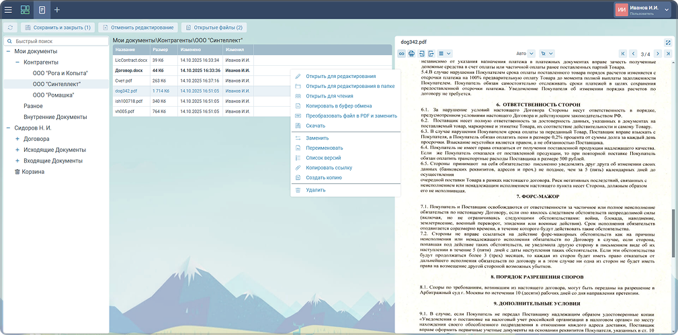Click the Отменить редактирование button
This screenshot has width=678, height=335.
click(x=139, y=28)
